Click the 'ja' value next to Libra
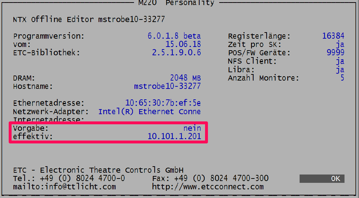 [339, 70]
